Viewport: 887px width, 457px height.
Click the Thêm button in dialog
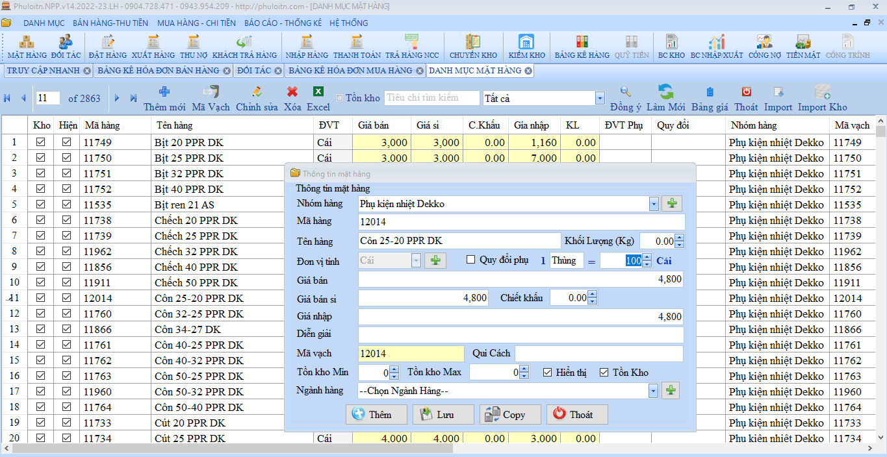pyautogui.click(x=377, y=415)
